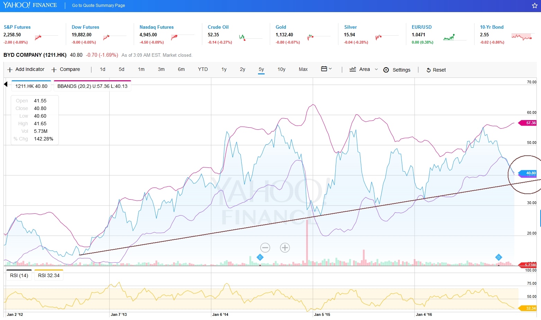Click the Reset arrow icon
This screenshot has width=541, height=320.
coord(428,70)
